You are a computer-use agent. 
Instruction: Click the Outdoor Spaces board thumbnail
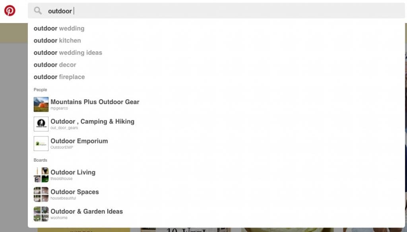[x=41, y=194]
